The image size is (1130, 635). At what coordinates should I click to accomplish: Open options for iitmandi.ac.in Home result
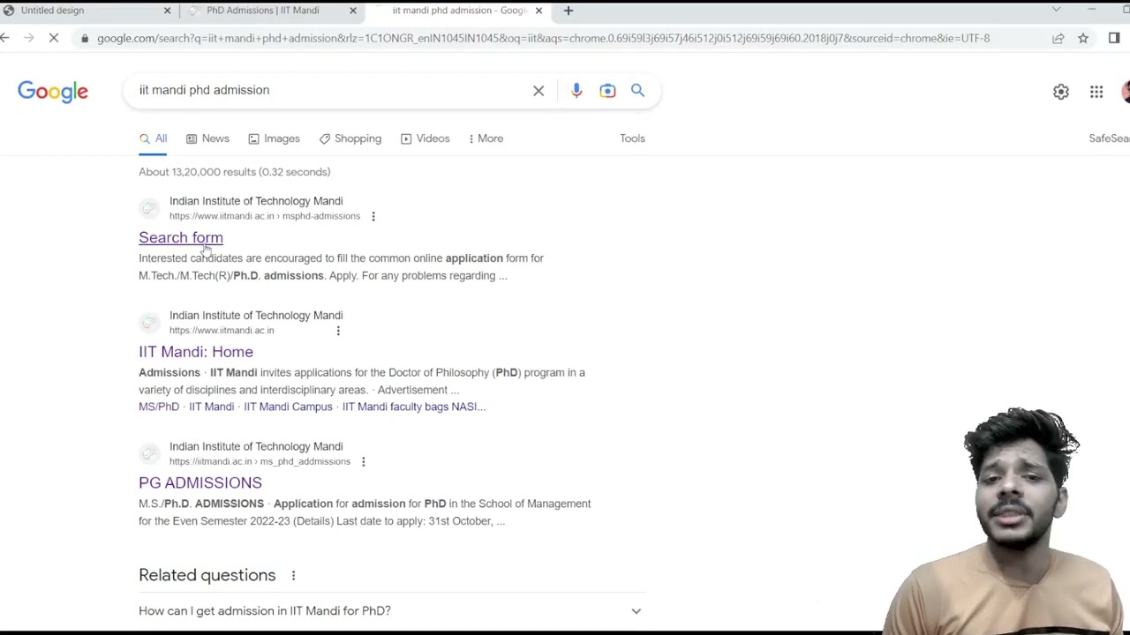coord(338,331)
